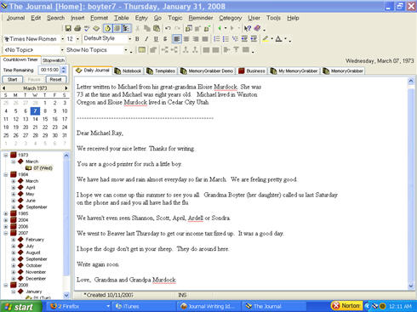The image size is (417, 312).
Task: Expand the 1985 year node
Action: point(5,213)
